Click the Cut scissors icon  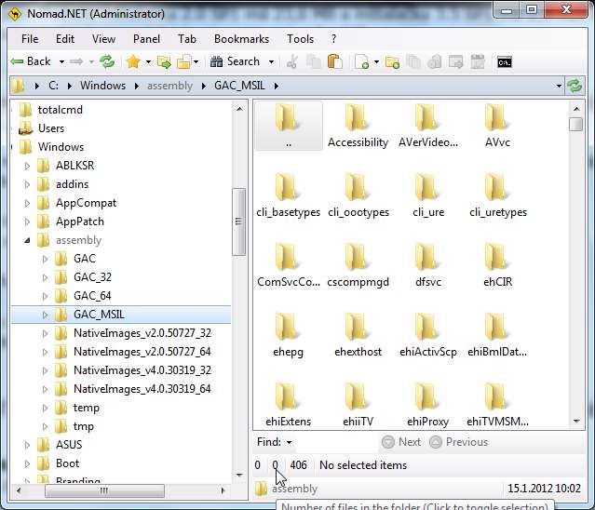pyautogui.click(x=292, y=61)
